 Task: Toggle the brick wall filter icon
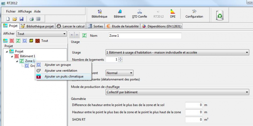click(37, 41)
